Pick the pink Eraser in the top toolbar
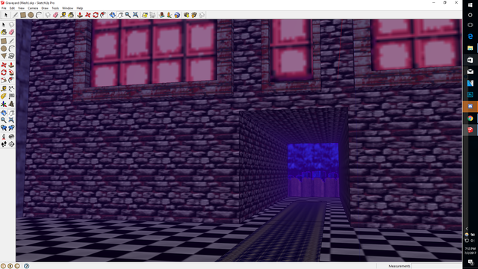The height and width of the screenshot is (269, 478). point(55,15)
